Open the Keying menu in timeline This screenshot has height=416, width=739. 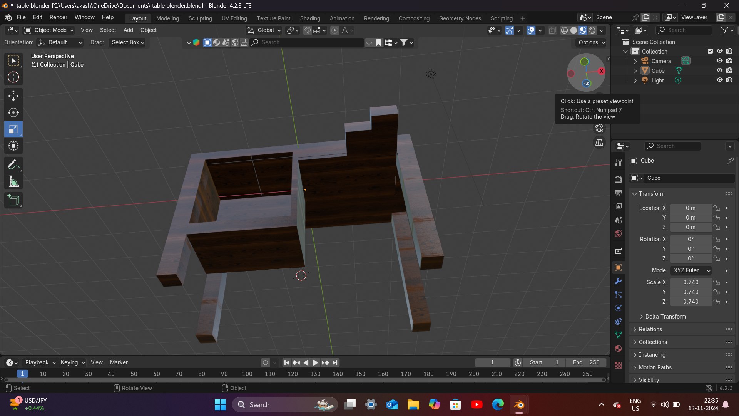pos(72,362)
